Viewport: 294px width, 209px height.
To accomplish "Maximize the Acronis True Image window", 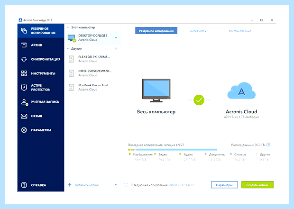I will point(262,20).
